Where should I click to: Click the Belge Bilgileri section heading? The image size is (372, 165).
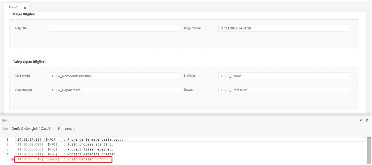(24, 14)
